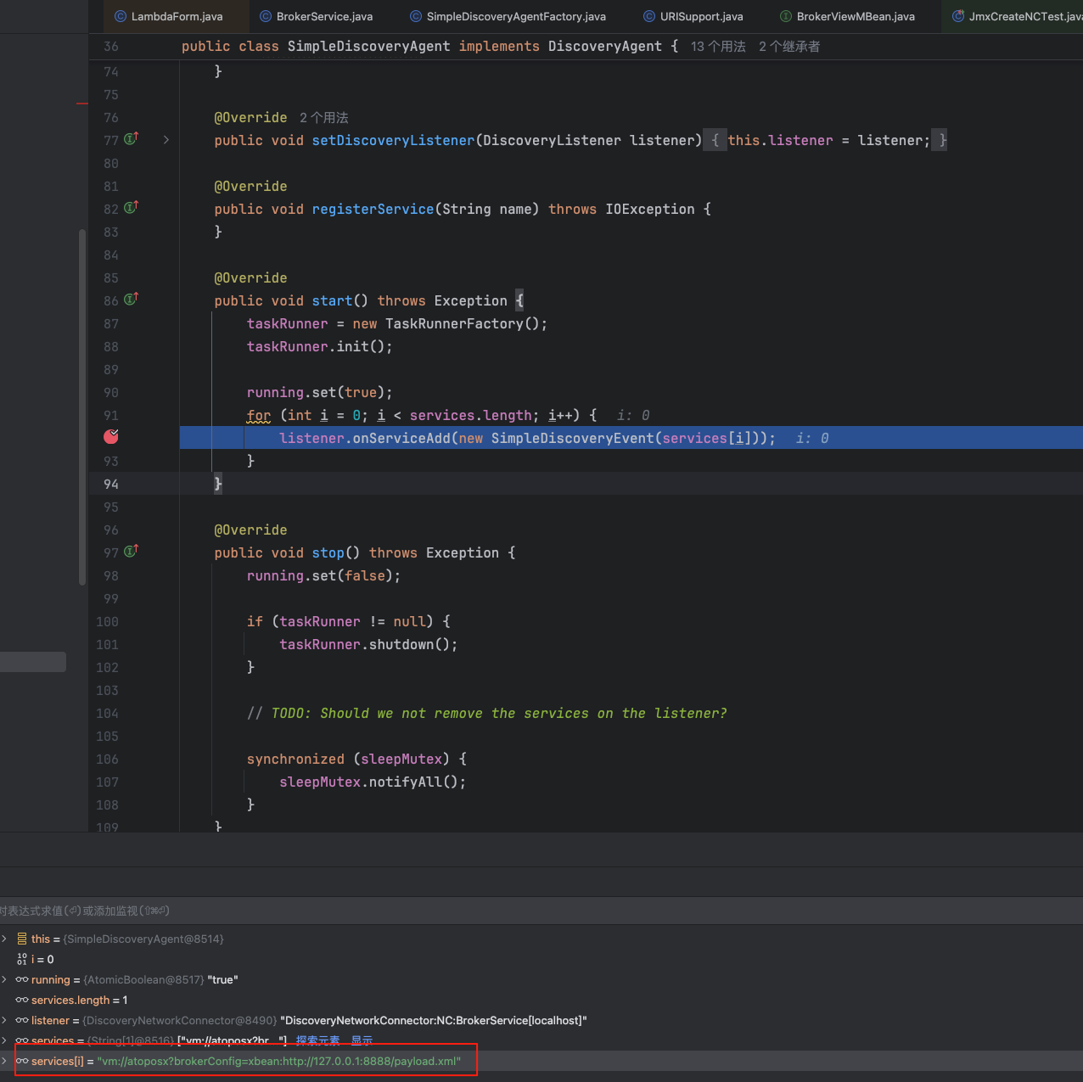Click override gutter icon on line 77
Viewport: 1083px width, 1082px height.
coord(132,139)
